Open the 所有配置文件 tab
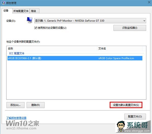The width and height of the screenshot is (152, 134). [21, 11]
